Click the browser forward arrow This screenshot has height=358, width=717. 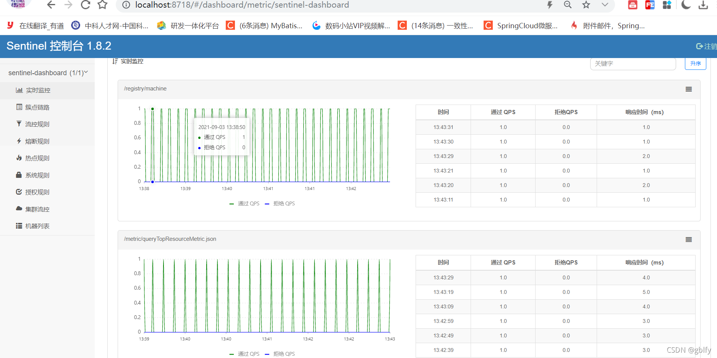[68, 5]
